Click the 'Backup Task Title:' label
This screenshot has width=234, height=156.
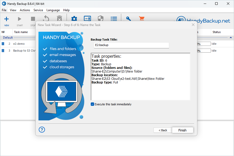104,40
